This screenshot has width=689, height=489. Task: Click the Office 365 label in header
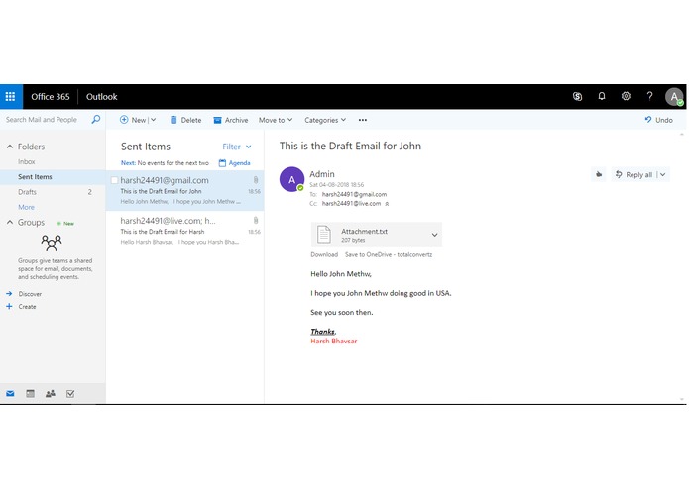tap(51, 96)
